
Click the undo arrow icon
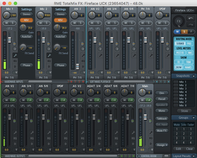click(x=191, y=18)
